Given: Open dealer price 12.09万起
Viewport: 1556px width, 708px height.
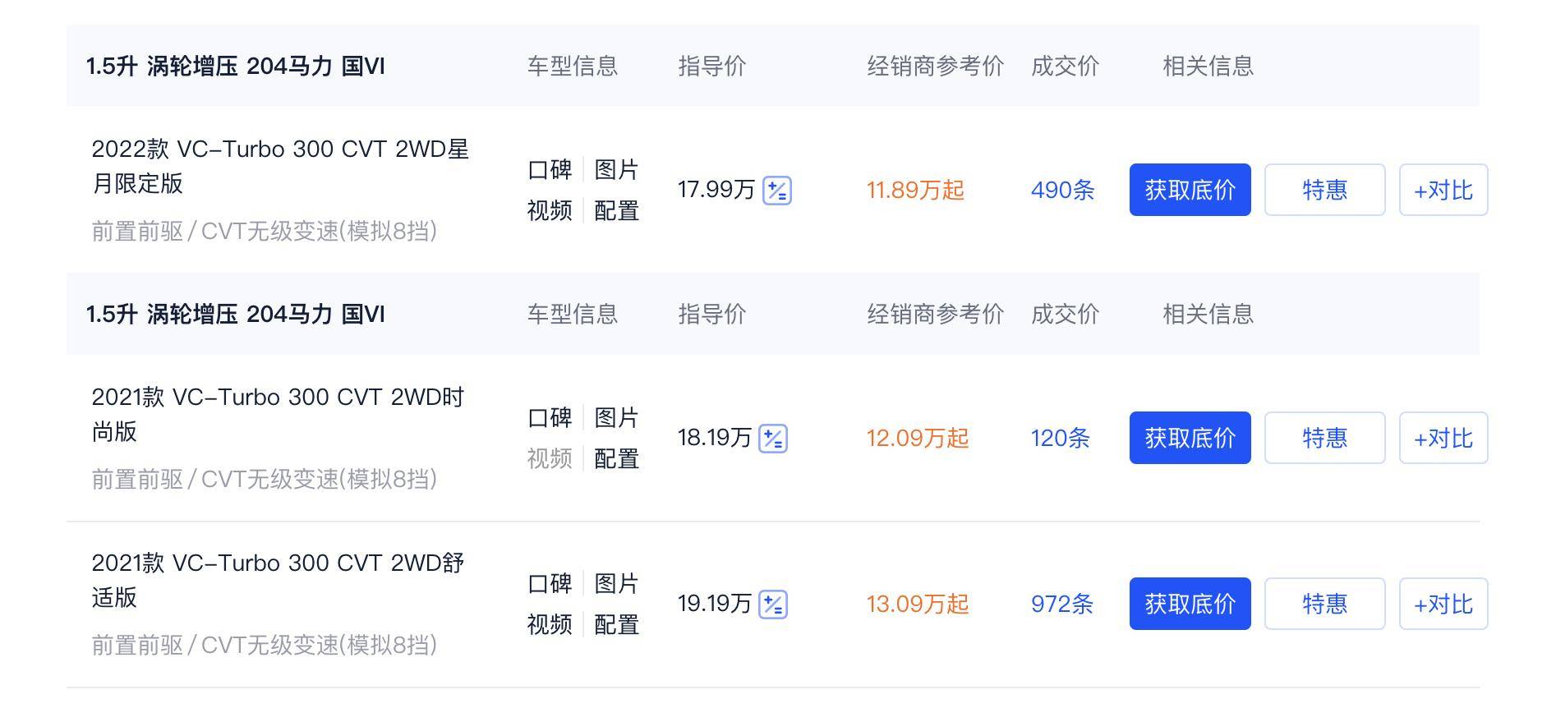Looking at the screenshot, I should pyautogui.click(x=918, y=439).
